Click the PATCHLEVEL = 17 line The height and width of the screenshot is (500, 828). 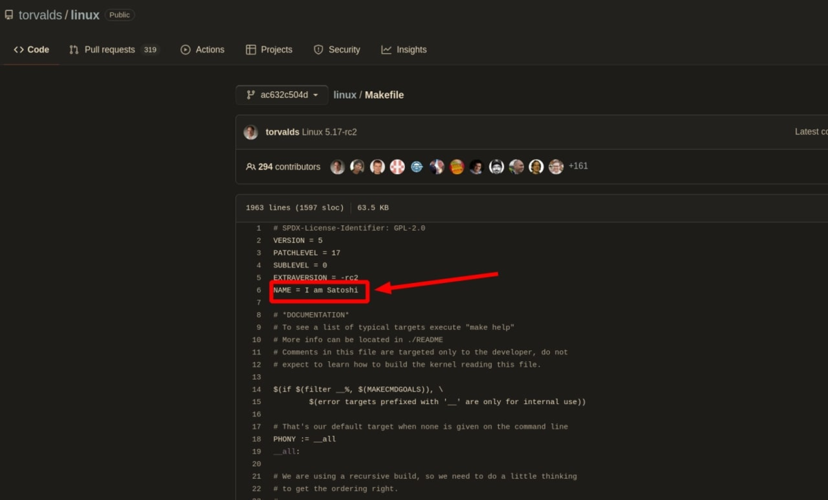[x=307, y=253]
